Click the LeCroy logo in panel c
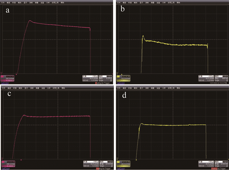229x170 pixels. point(6,168)
